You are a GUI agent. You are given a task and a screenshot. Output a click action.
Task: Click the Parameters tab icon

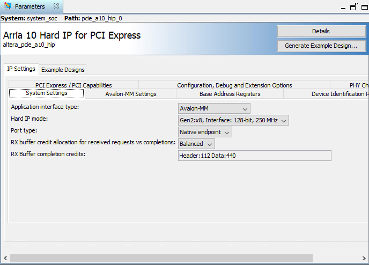(8, 6)
